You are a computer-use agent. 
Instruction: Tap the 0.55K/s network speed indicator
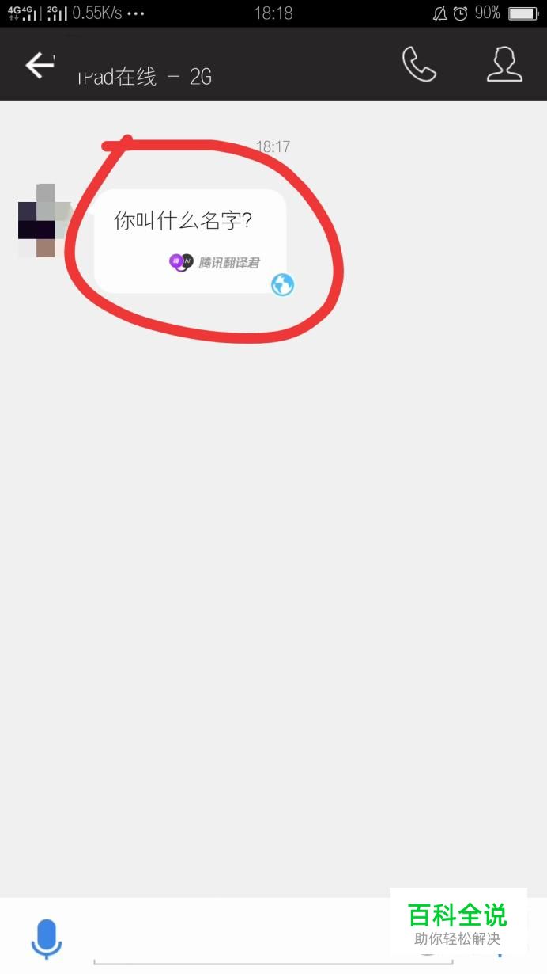[x=96, y=13]
